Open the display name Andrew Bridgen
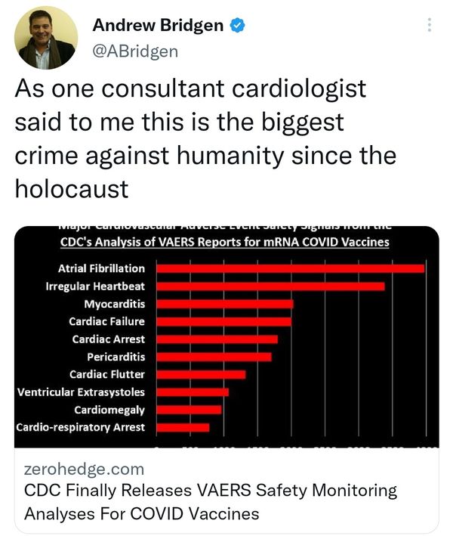This screenshot has height=536, width=453. (158, 25)
